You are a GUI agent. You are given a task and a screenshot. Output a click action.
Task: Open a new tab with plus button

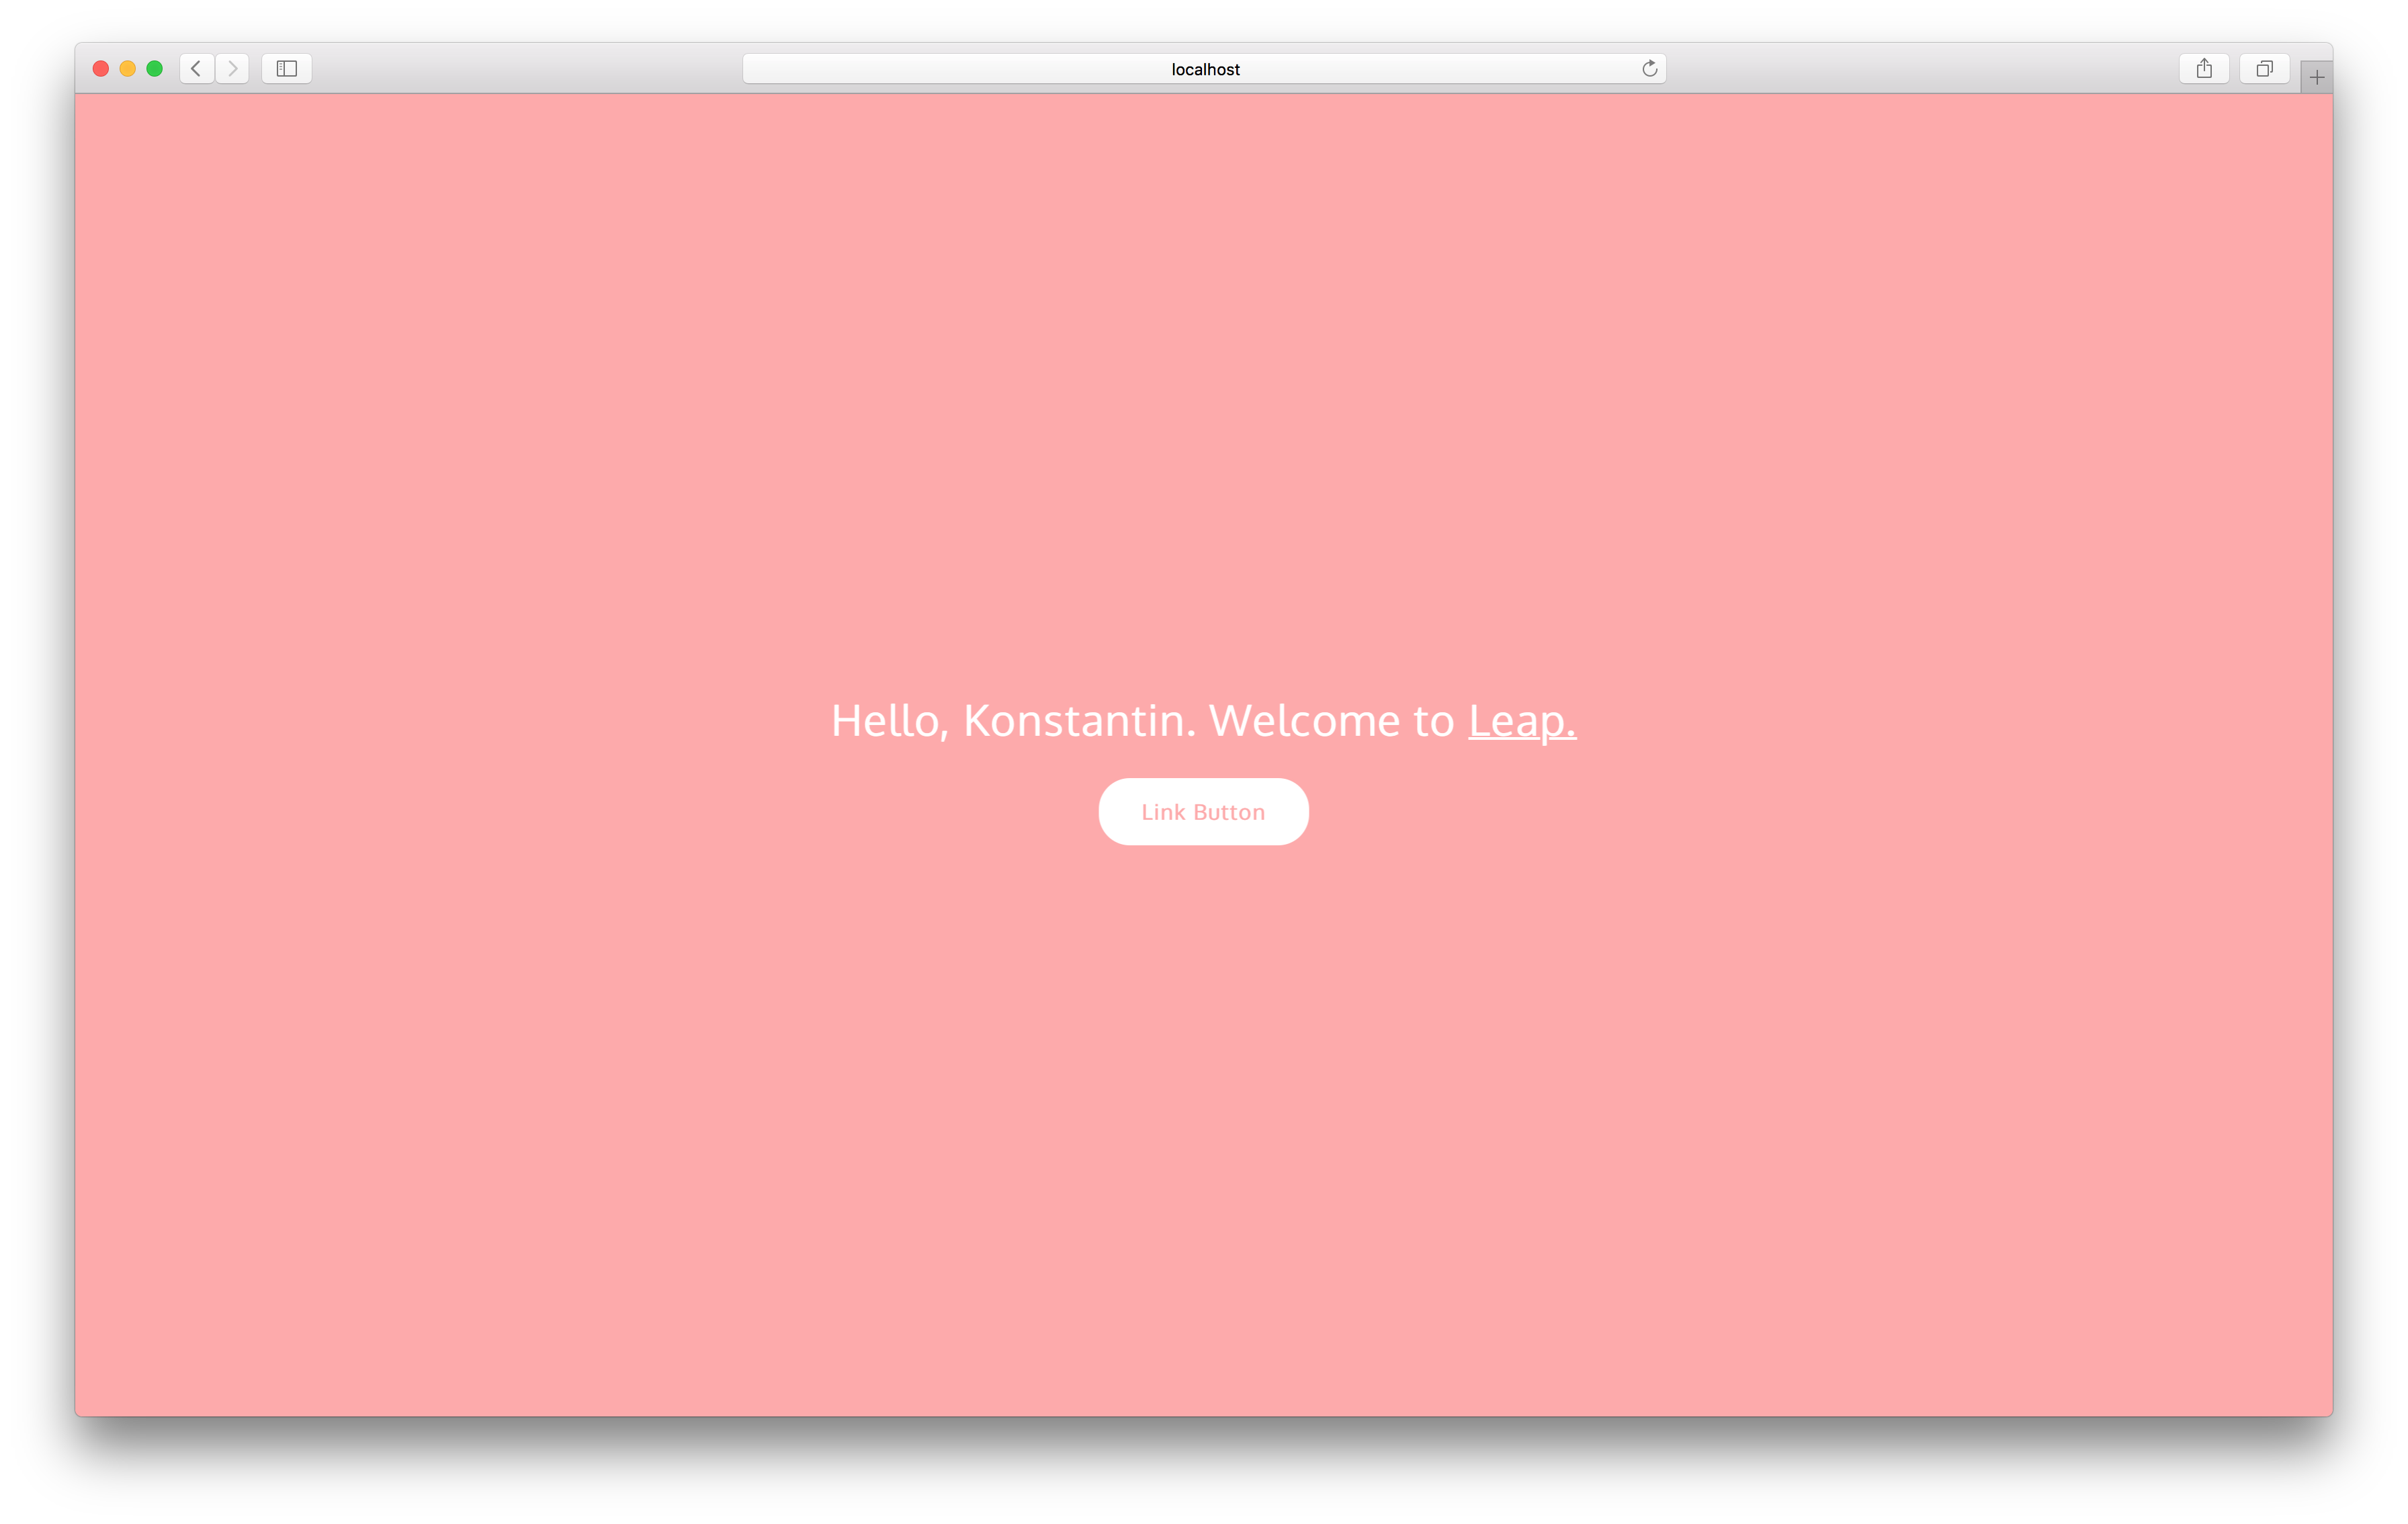(2316, 78)
